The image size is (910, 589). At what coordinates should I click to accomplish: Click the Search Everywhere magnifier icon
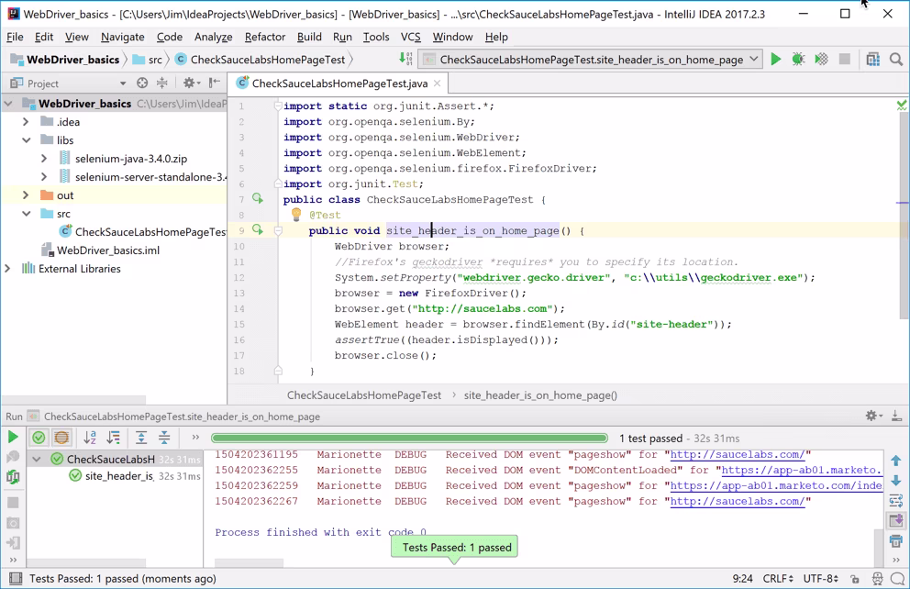pos(896,60)
